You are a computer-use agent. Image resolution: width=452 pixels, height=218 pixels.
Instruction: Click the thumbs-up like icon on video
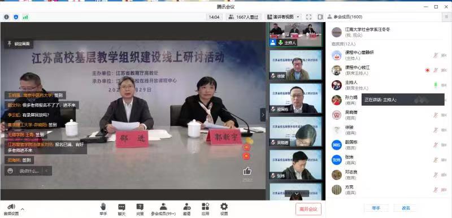tap(247, 171)
